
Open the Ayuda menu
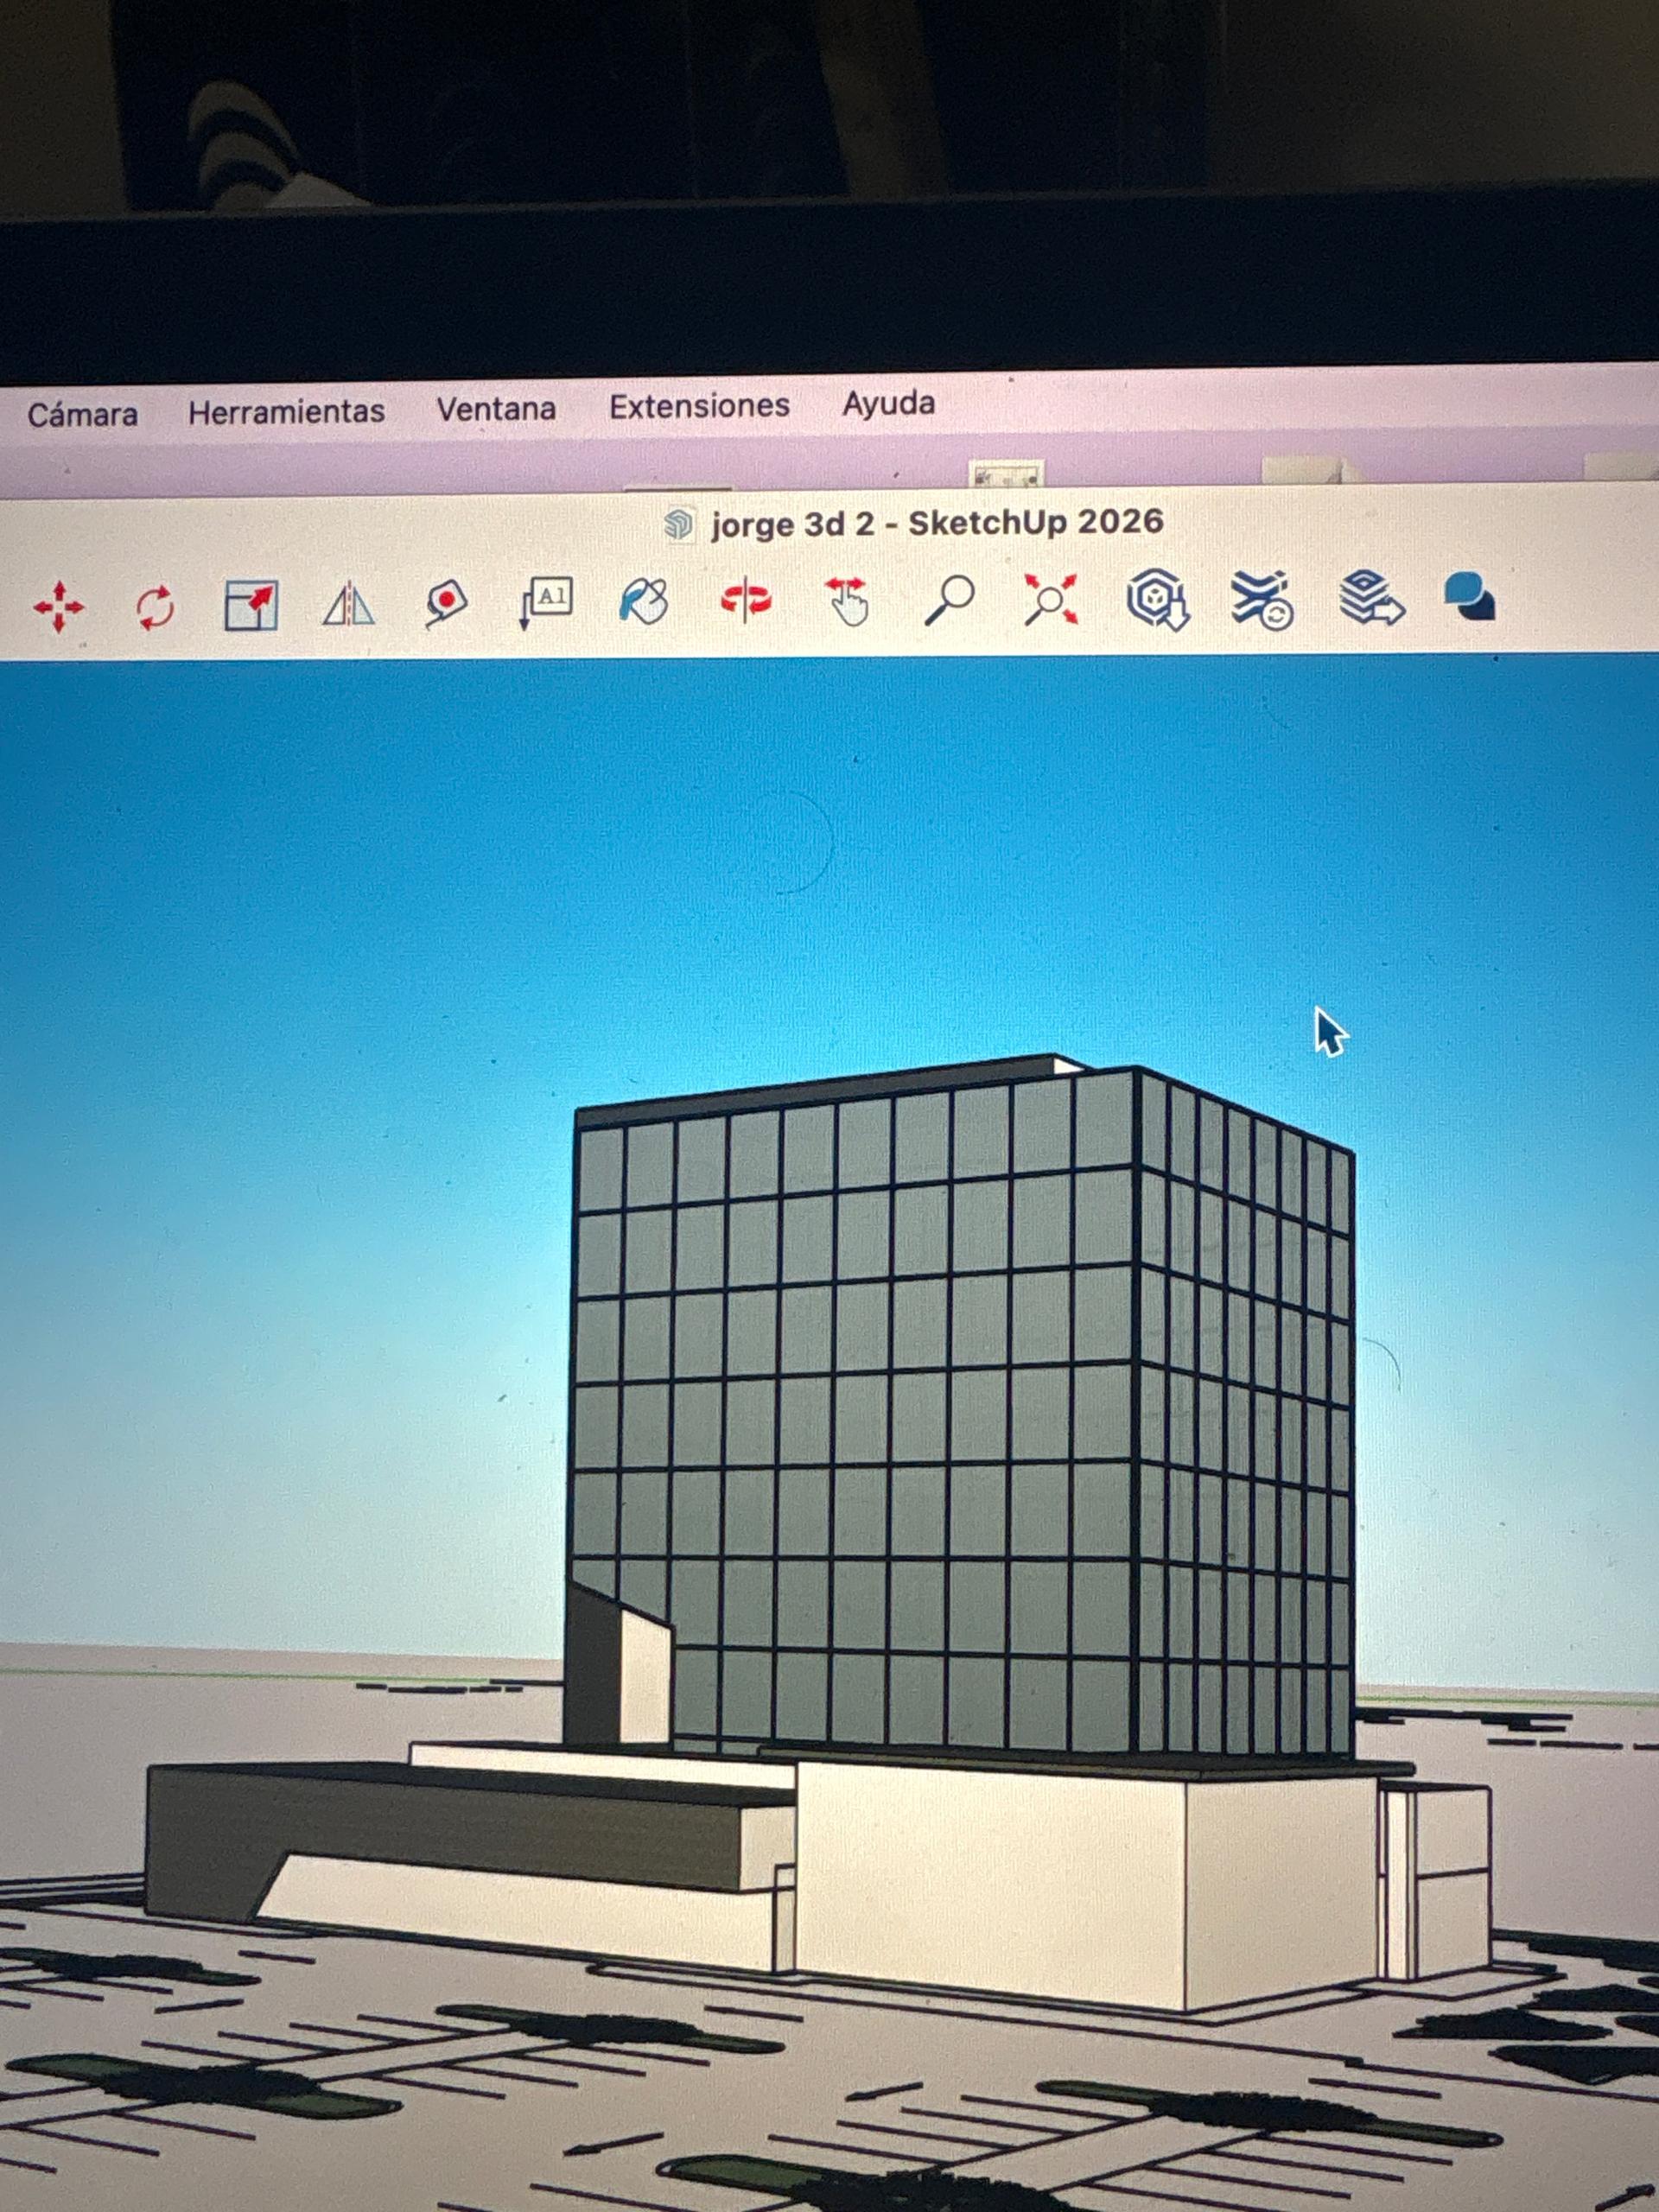coord(888,403)
